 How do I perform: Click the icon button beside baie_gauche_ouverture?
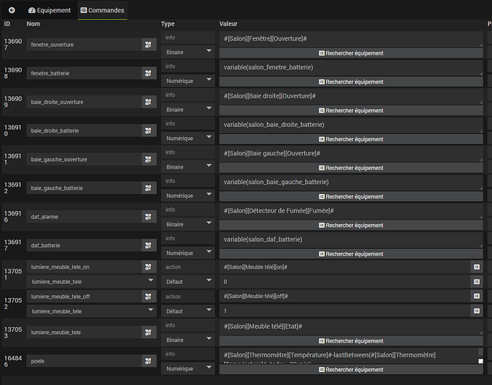pyautogui.click(x=148, y=159)
